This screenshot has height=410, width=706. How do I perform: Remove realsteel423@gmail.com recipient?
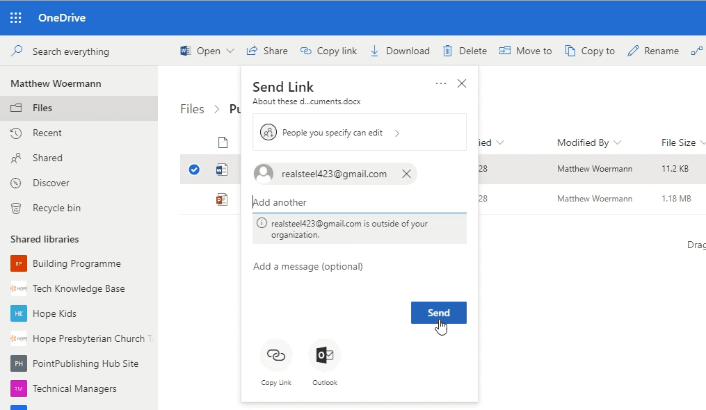(x=406, y=174)
